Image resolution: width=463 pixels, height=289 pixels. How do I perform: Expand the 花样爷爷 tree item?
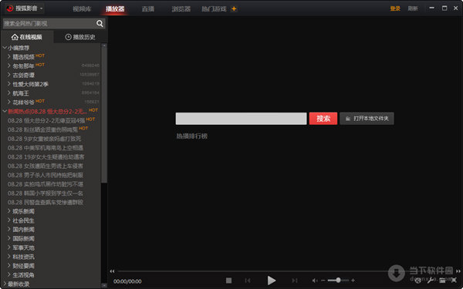pos(9,102)
